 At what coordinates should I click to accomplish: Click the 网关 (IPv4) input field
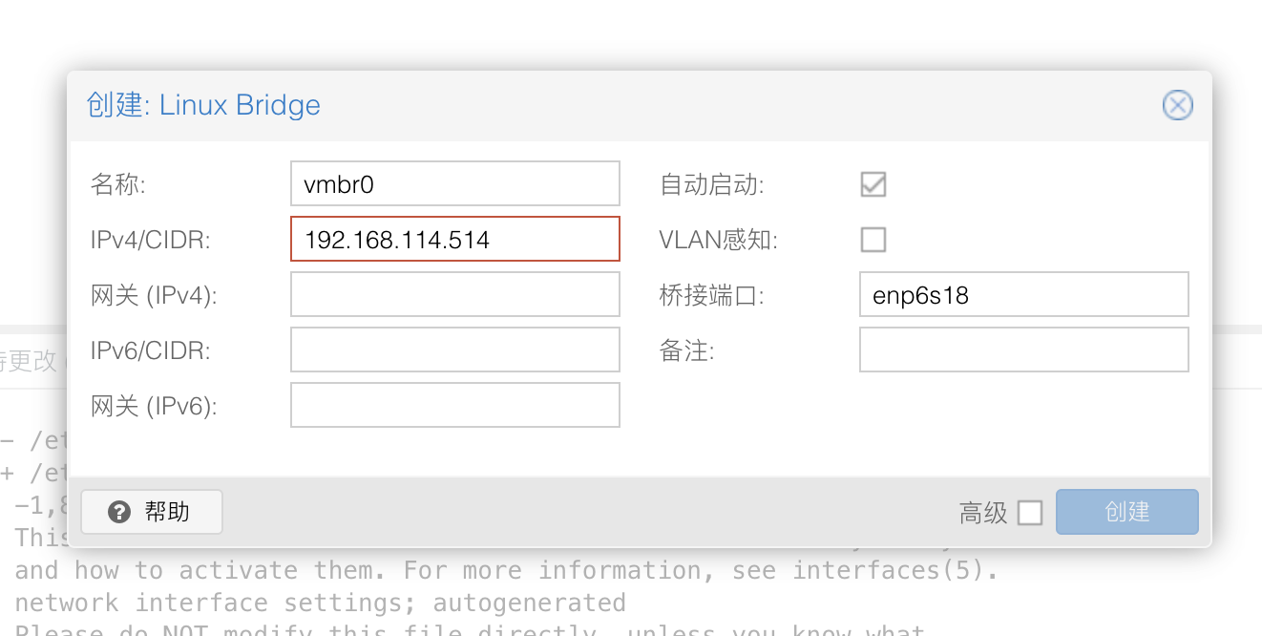click(x=454, y=294)
